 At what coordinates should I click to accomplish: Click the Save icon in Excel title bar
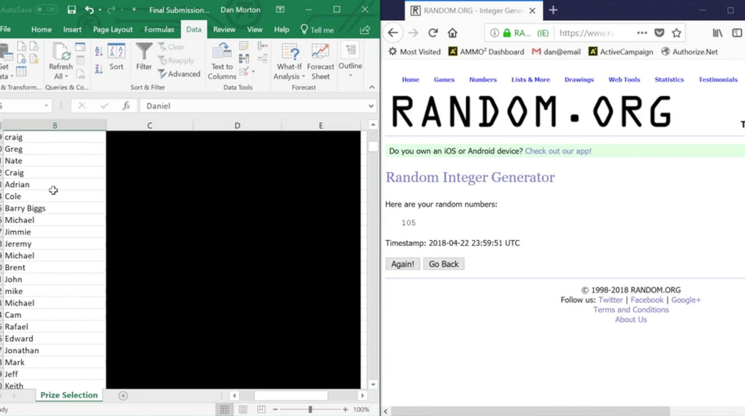point(72,10)
